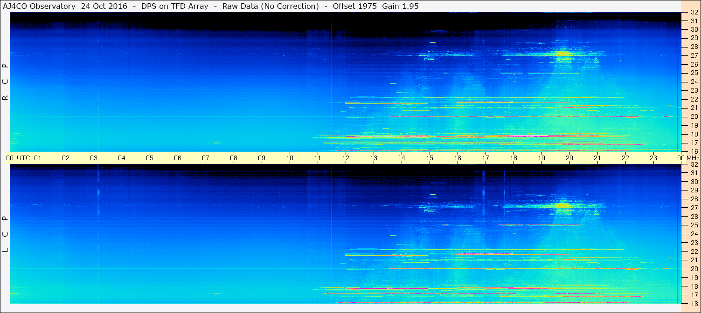This screenshot has width=701, height=313.
Task: Click the 23 hour marker on the time axis
Action: pos(653,158)
